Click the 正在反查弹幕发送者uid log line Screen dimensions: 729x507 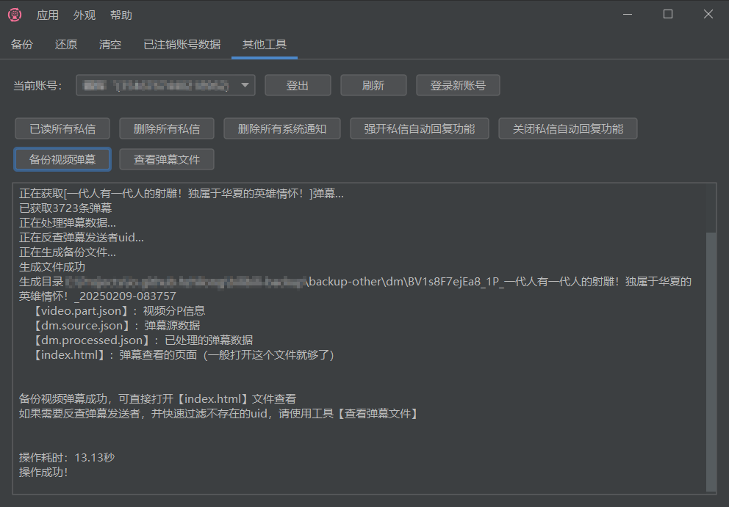[82, 238]
